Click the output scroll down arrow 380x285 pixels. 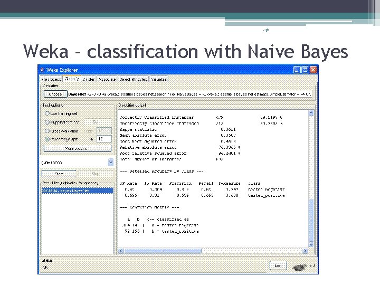coord(311,245)
